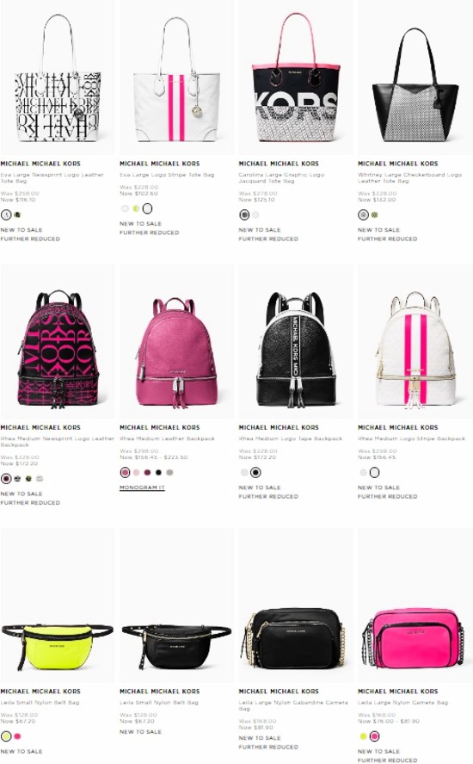Choose plum swatch on Rhea Medium Leather Backpack
Viewport: 473px width, 764px height.
[x=147, y=472]
